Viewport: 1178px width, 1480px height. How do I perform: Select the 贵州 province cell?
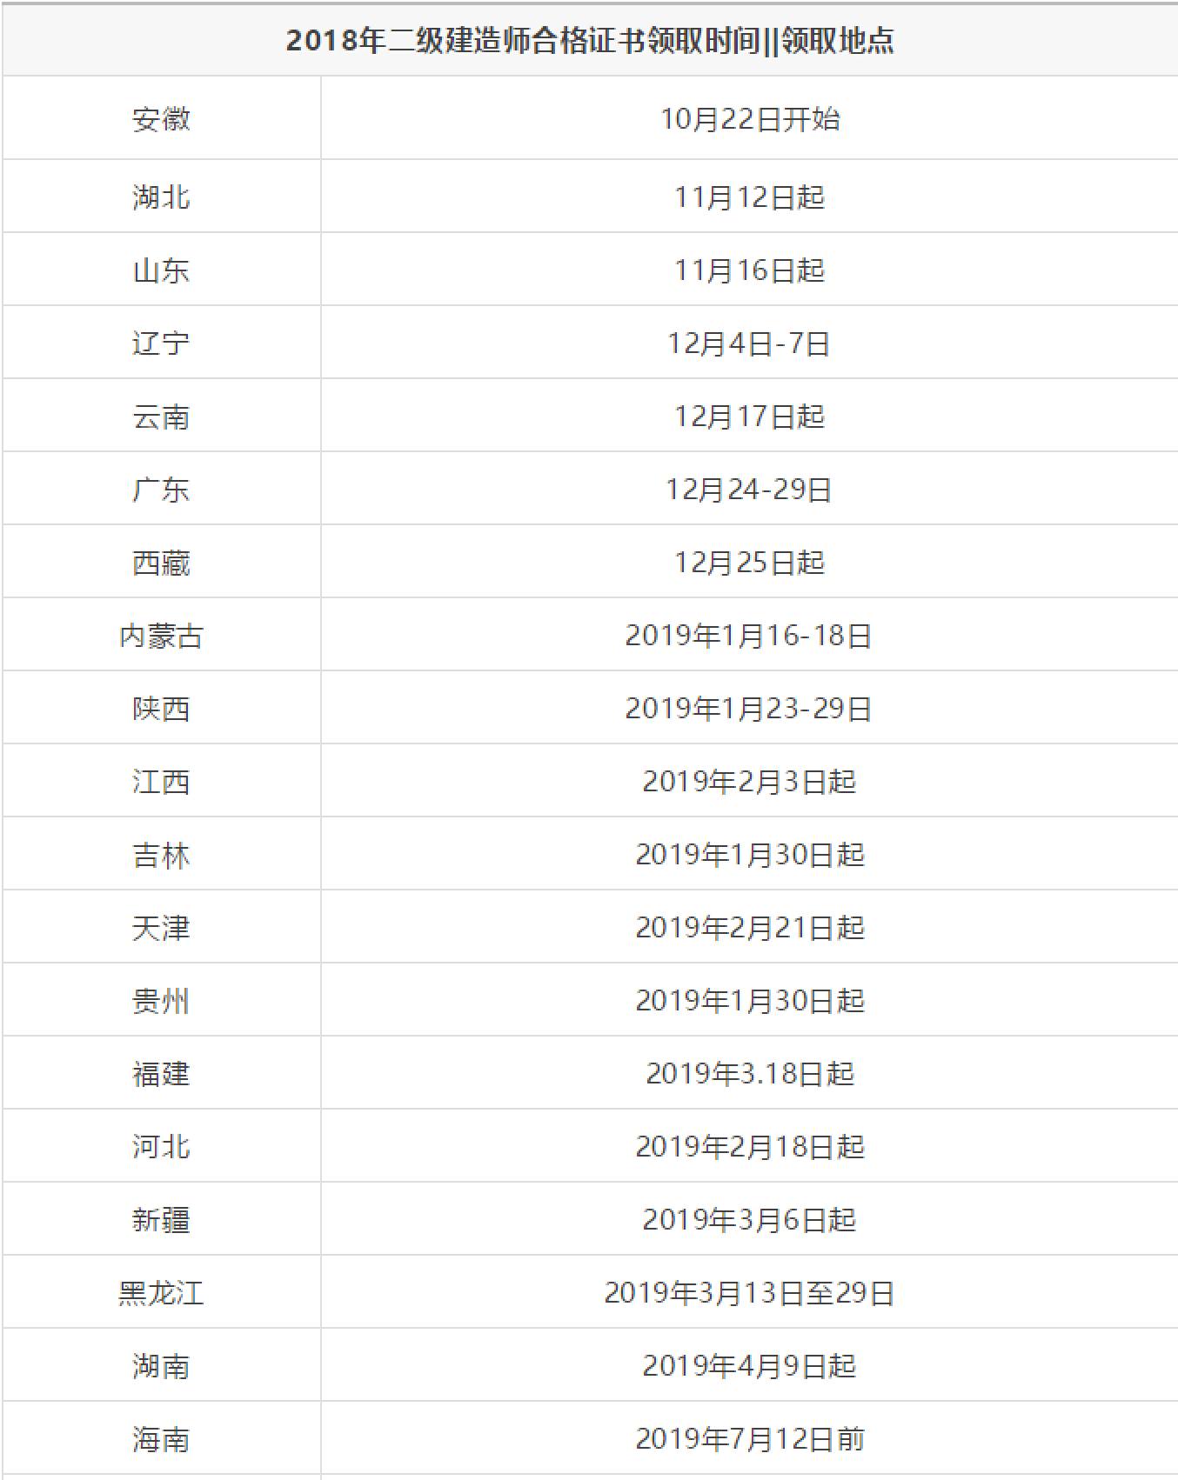click(x=161, y=1000)
